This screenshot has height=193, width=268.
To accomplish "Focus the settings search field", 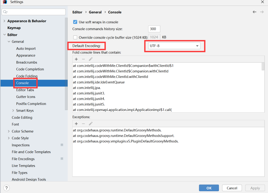I will coord(34,12).
